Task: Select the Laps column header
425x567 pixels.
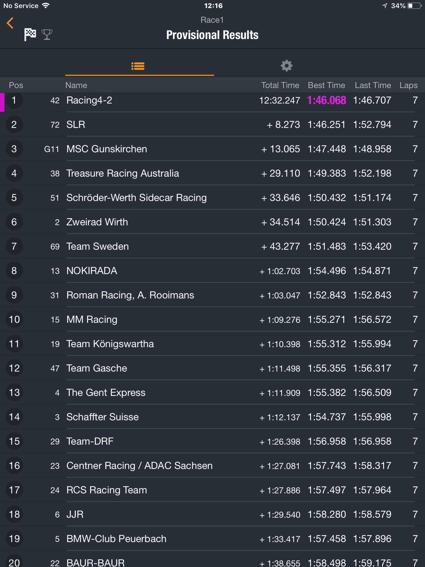Action: tap(408, 85)
